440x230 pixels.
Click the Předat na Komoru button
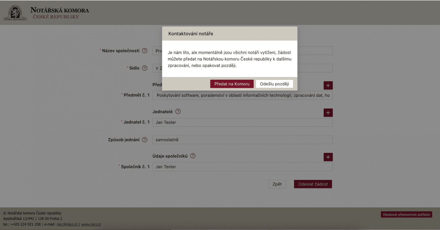coord(232,84)
